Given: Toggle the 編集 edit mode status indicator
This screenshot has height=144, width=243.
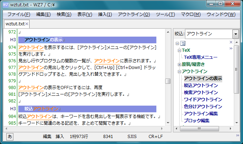Looking at the screenshot, I should [x=48, y=136].
